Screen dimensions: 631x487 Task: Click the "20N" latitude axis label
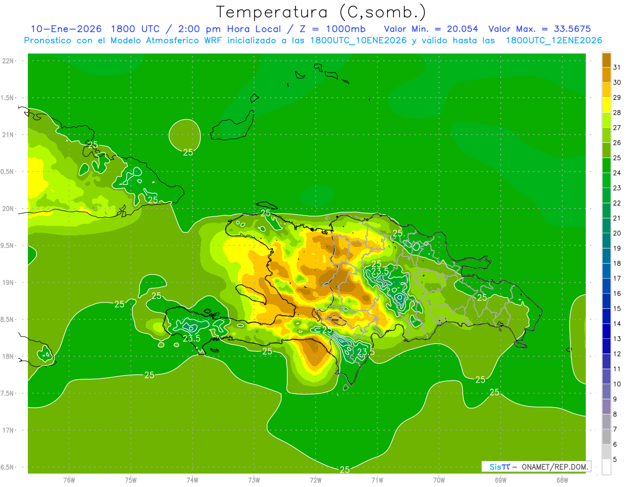point(8,209)
